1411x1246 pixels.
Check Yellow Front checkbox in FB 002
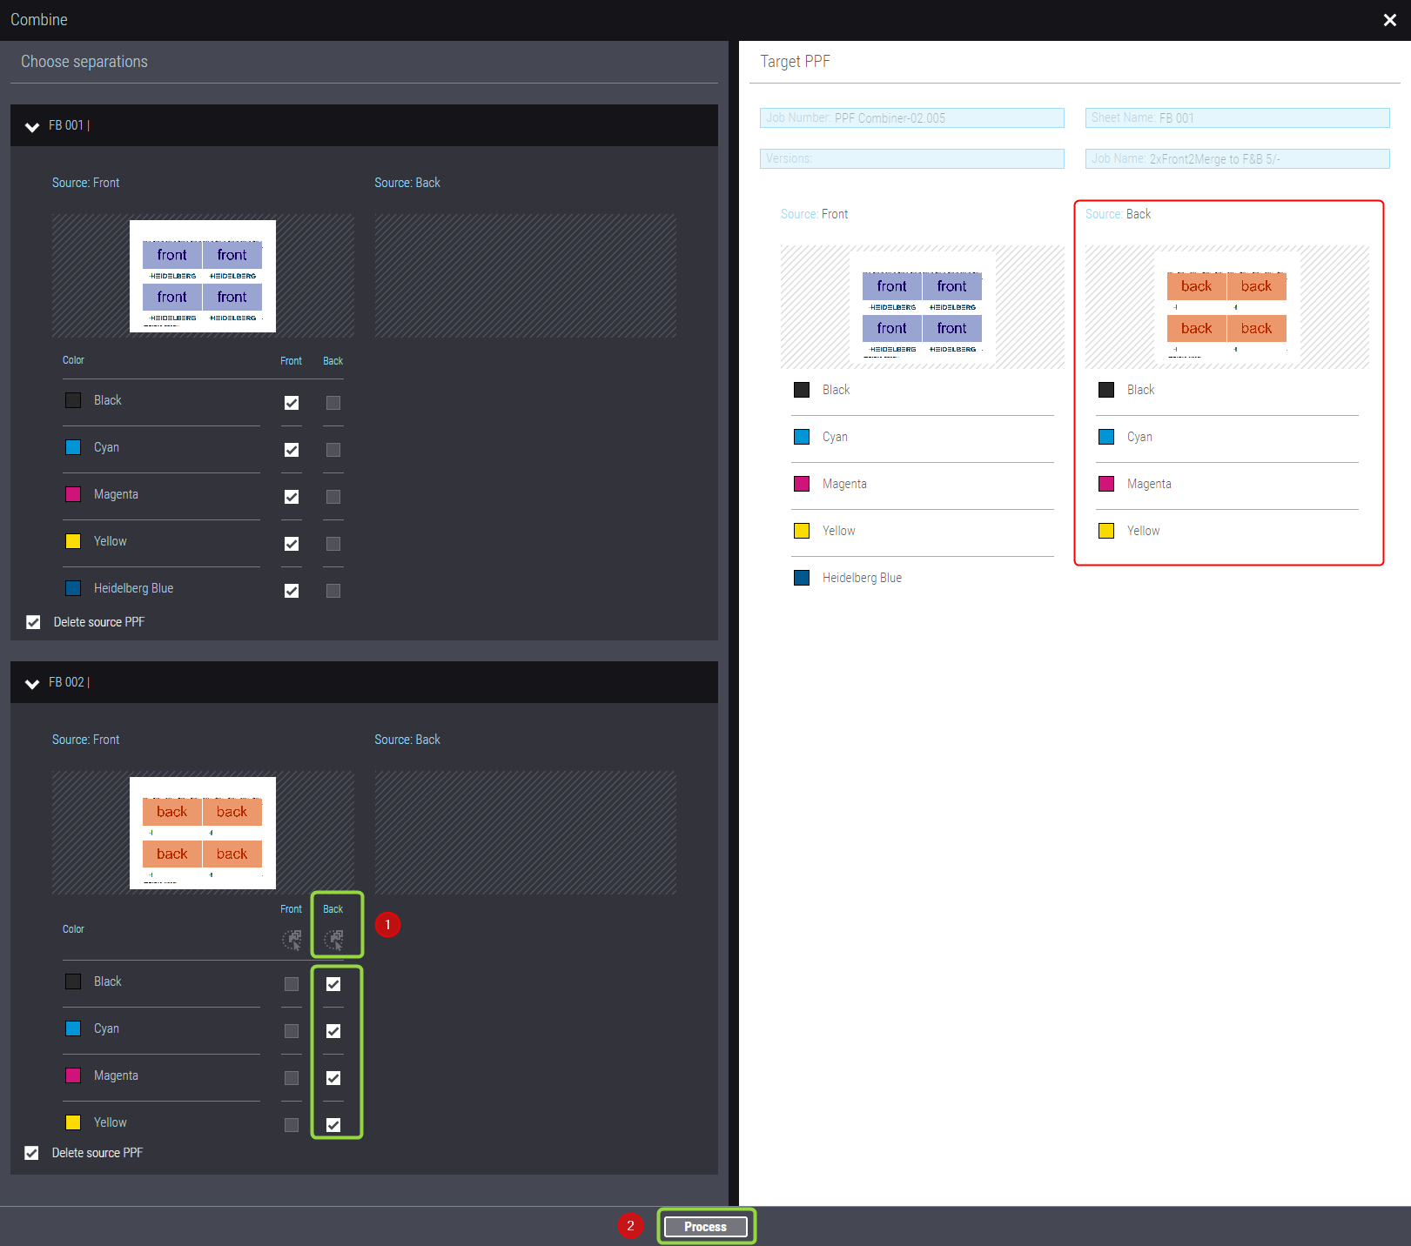pos(292,1125)
